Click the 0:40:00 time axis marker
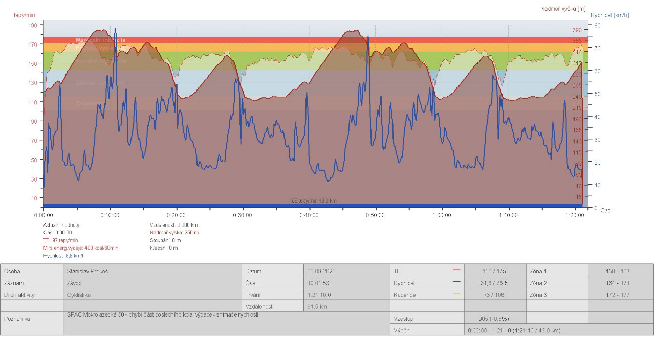The image size is (655, 337). coord(309,215)
